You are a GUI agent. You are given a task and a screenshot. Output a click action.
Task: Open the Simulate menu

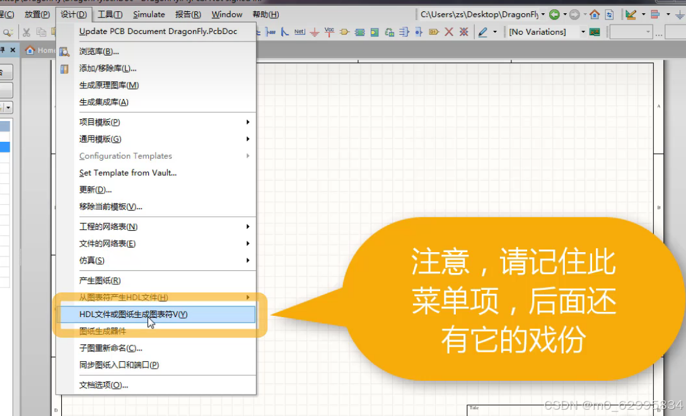149,14
